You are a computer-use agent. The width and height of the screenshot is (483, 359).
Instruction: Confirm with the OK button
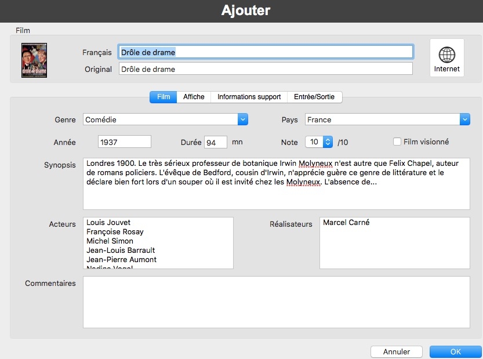455,351
